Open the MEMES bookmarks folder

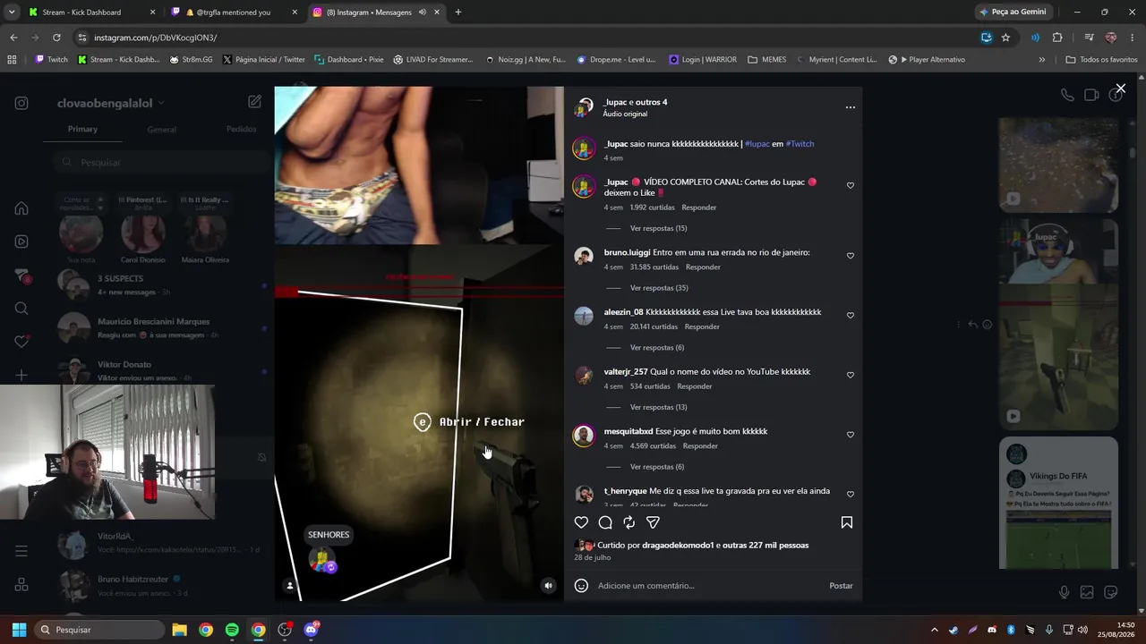tap(767, 60)
